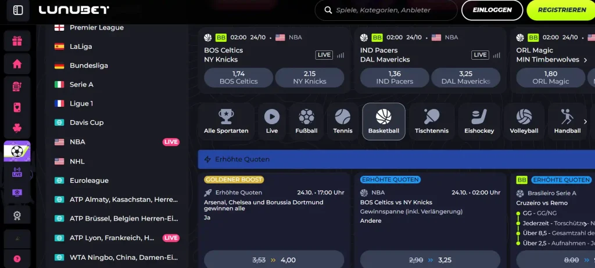Bet on NY Knicks at 2.15
This screenshot has height=268, width=595.
[310, 77]
